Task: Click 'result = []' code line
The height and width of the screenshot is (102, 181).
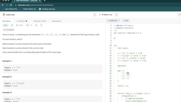Action: pos(123,86)
